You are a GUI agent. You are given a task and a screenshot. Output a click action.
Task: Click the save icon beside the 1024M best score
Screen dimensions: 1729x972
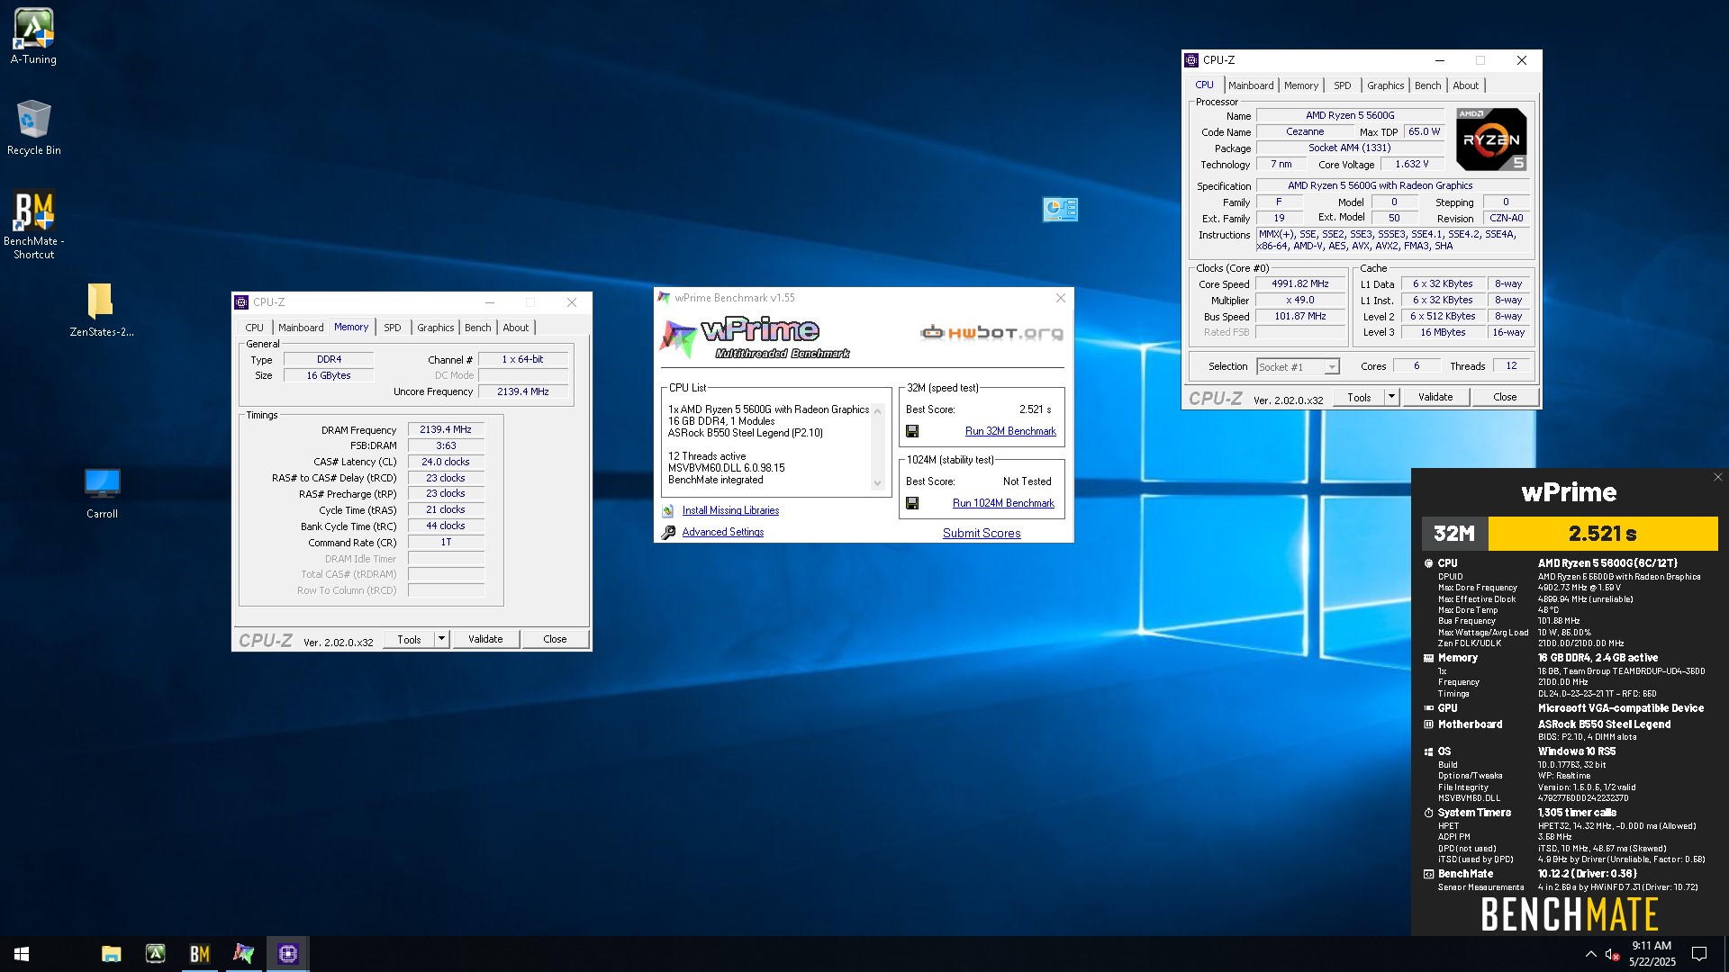(x=912, y=503)
